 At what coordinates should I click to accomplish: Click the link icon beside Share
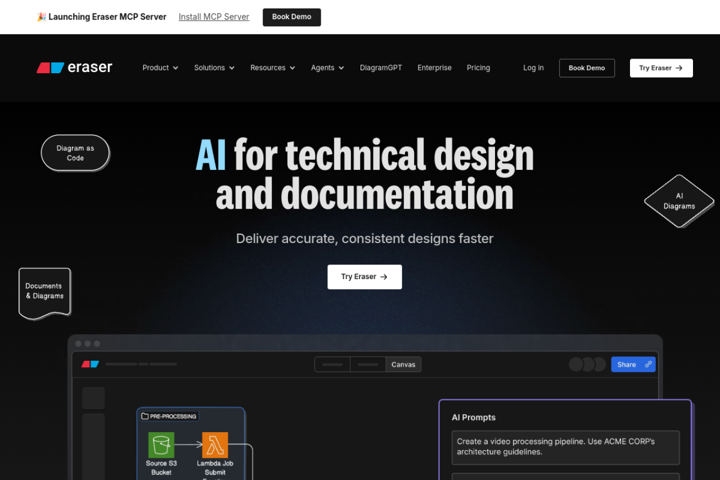648,365
